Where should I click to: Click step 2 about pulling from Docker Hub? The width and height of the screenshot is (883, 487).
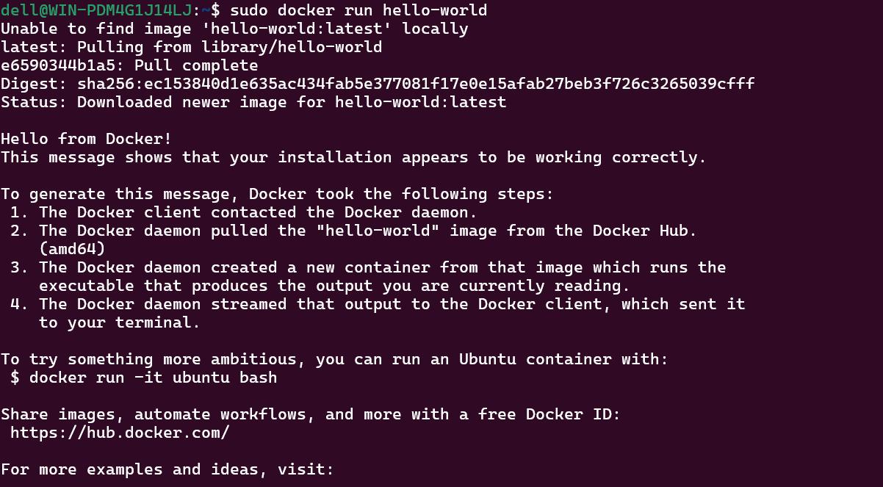[367, 231]
